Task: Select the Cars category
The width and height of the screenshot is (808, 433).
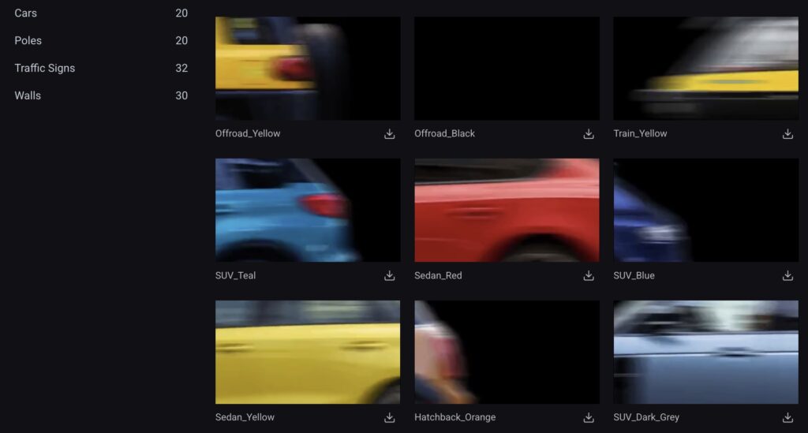Action: tap(26, 13)
